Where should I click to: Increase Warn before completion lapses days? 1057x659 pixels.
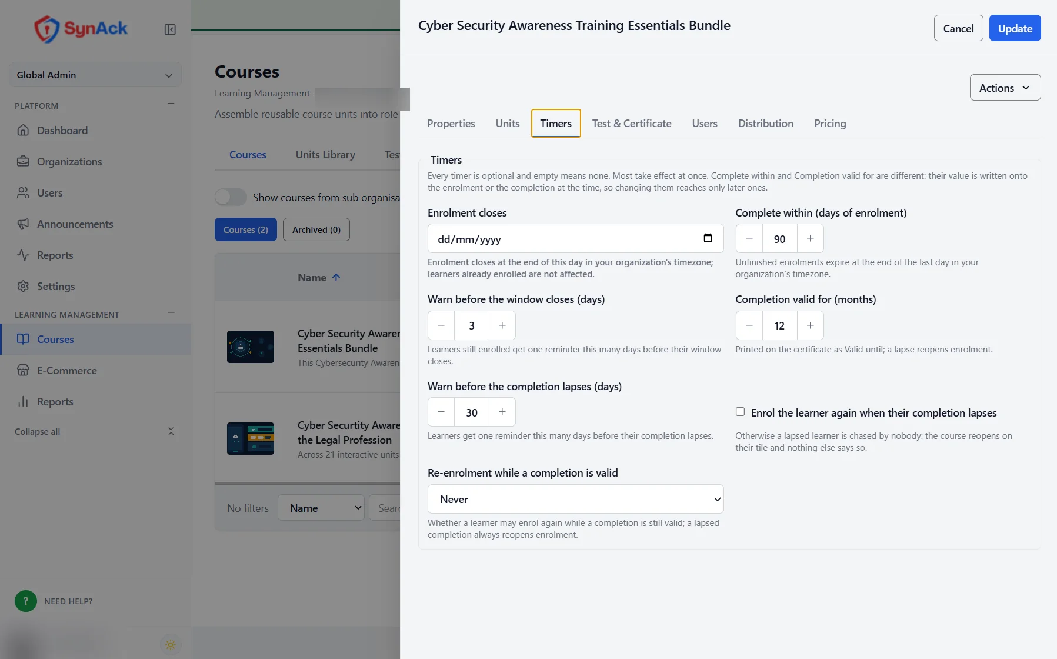[502, 412]
